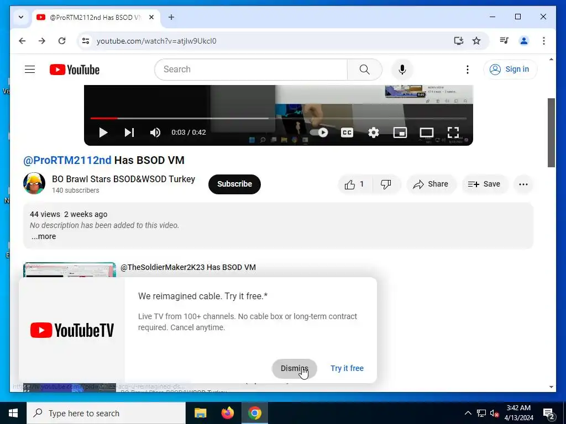The image size is (566, 424).
Task: Choose Try it free offer
Action: pyautogui.click(x=347, y=368)
